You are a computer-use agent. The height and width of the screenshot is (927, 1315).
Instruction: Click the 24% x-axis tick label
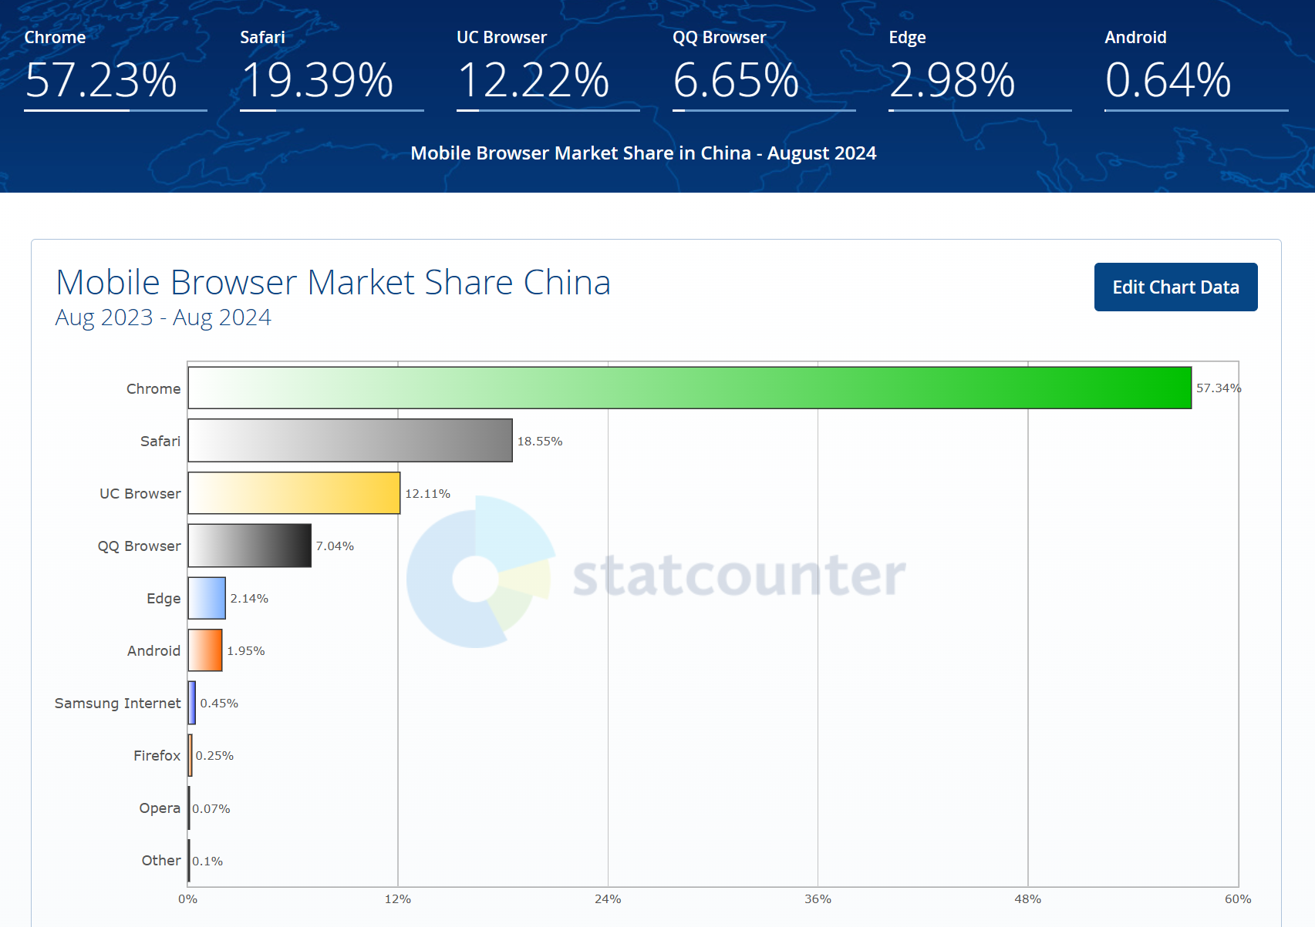click(x=608, y=899)
